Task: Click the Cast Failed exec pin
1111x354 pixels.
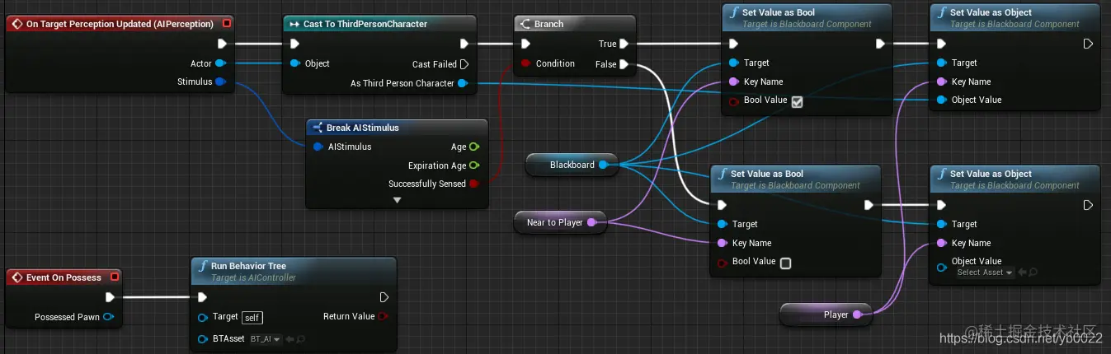Action: pyautogui.click(x=464, y=63)
